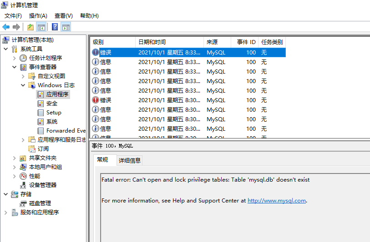Sort by the 级别 column header

click(113, 42)
